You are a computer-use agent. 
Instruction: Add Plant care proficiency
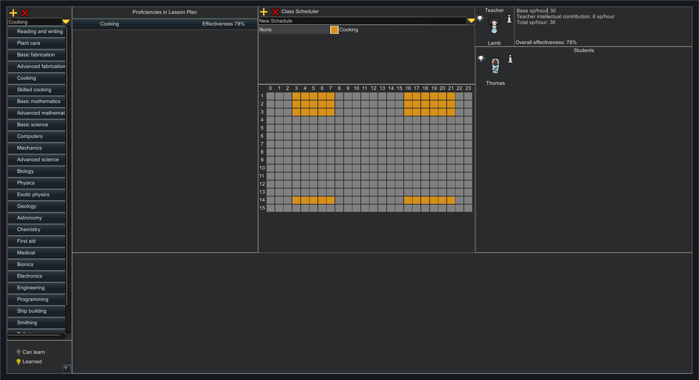point(37,43)
